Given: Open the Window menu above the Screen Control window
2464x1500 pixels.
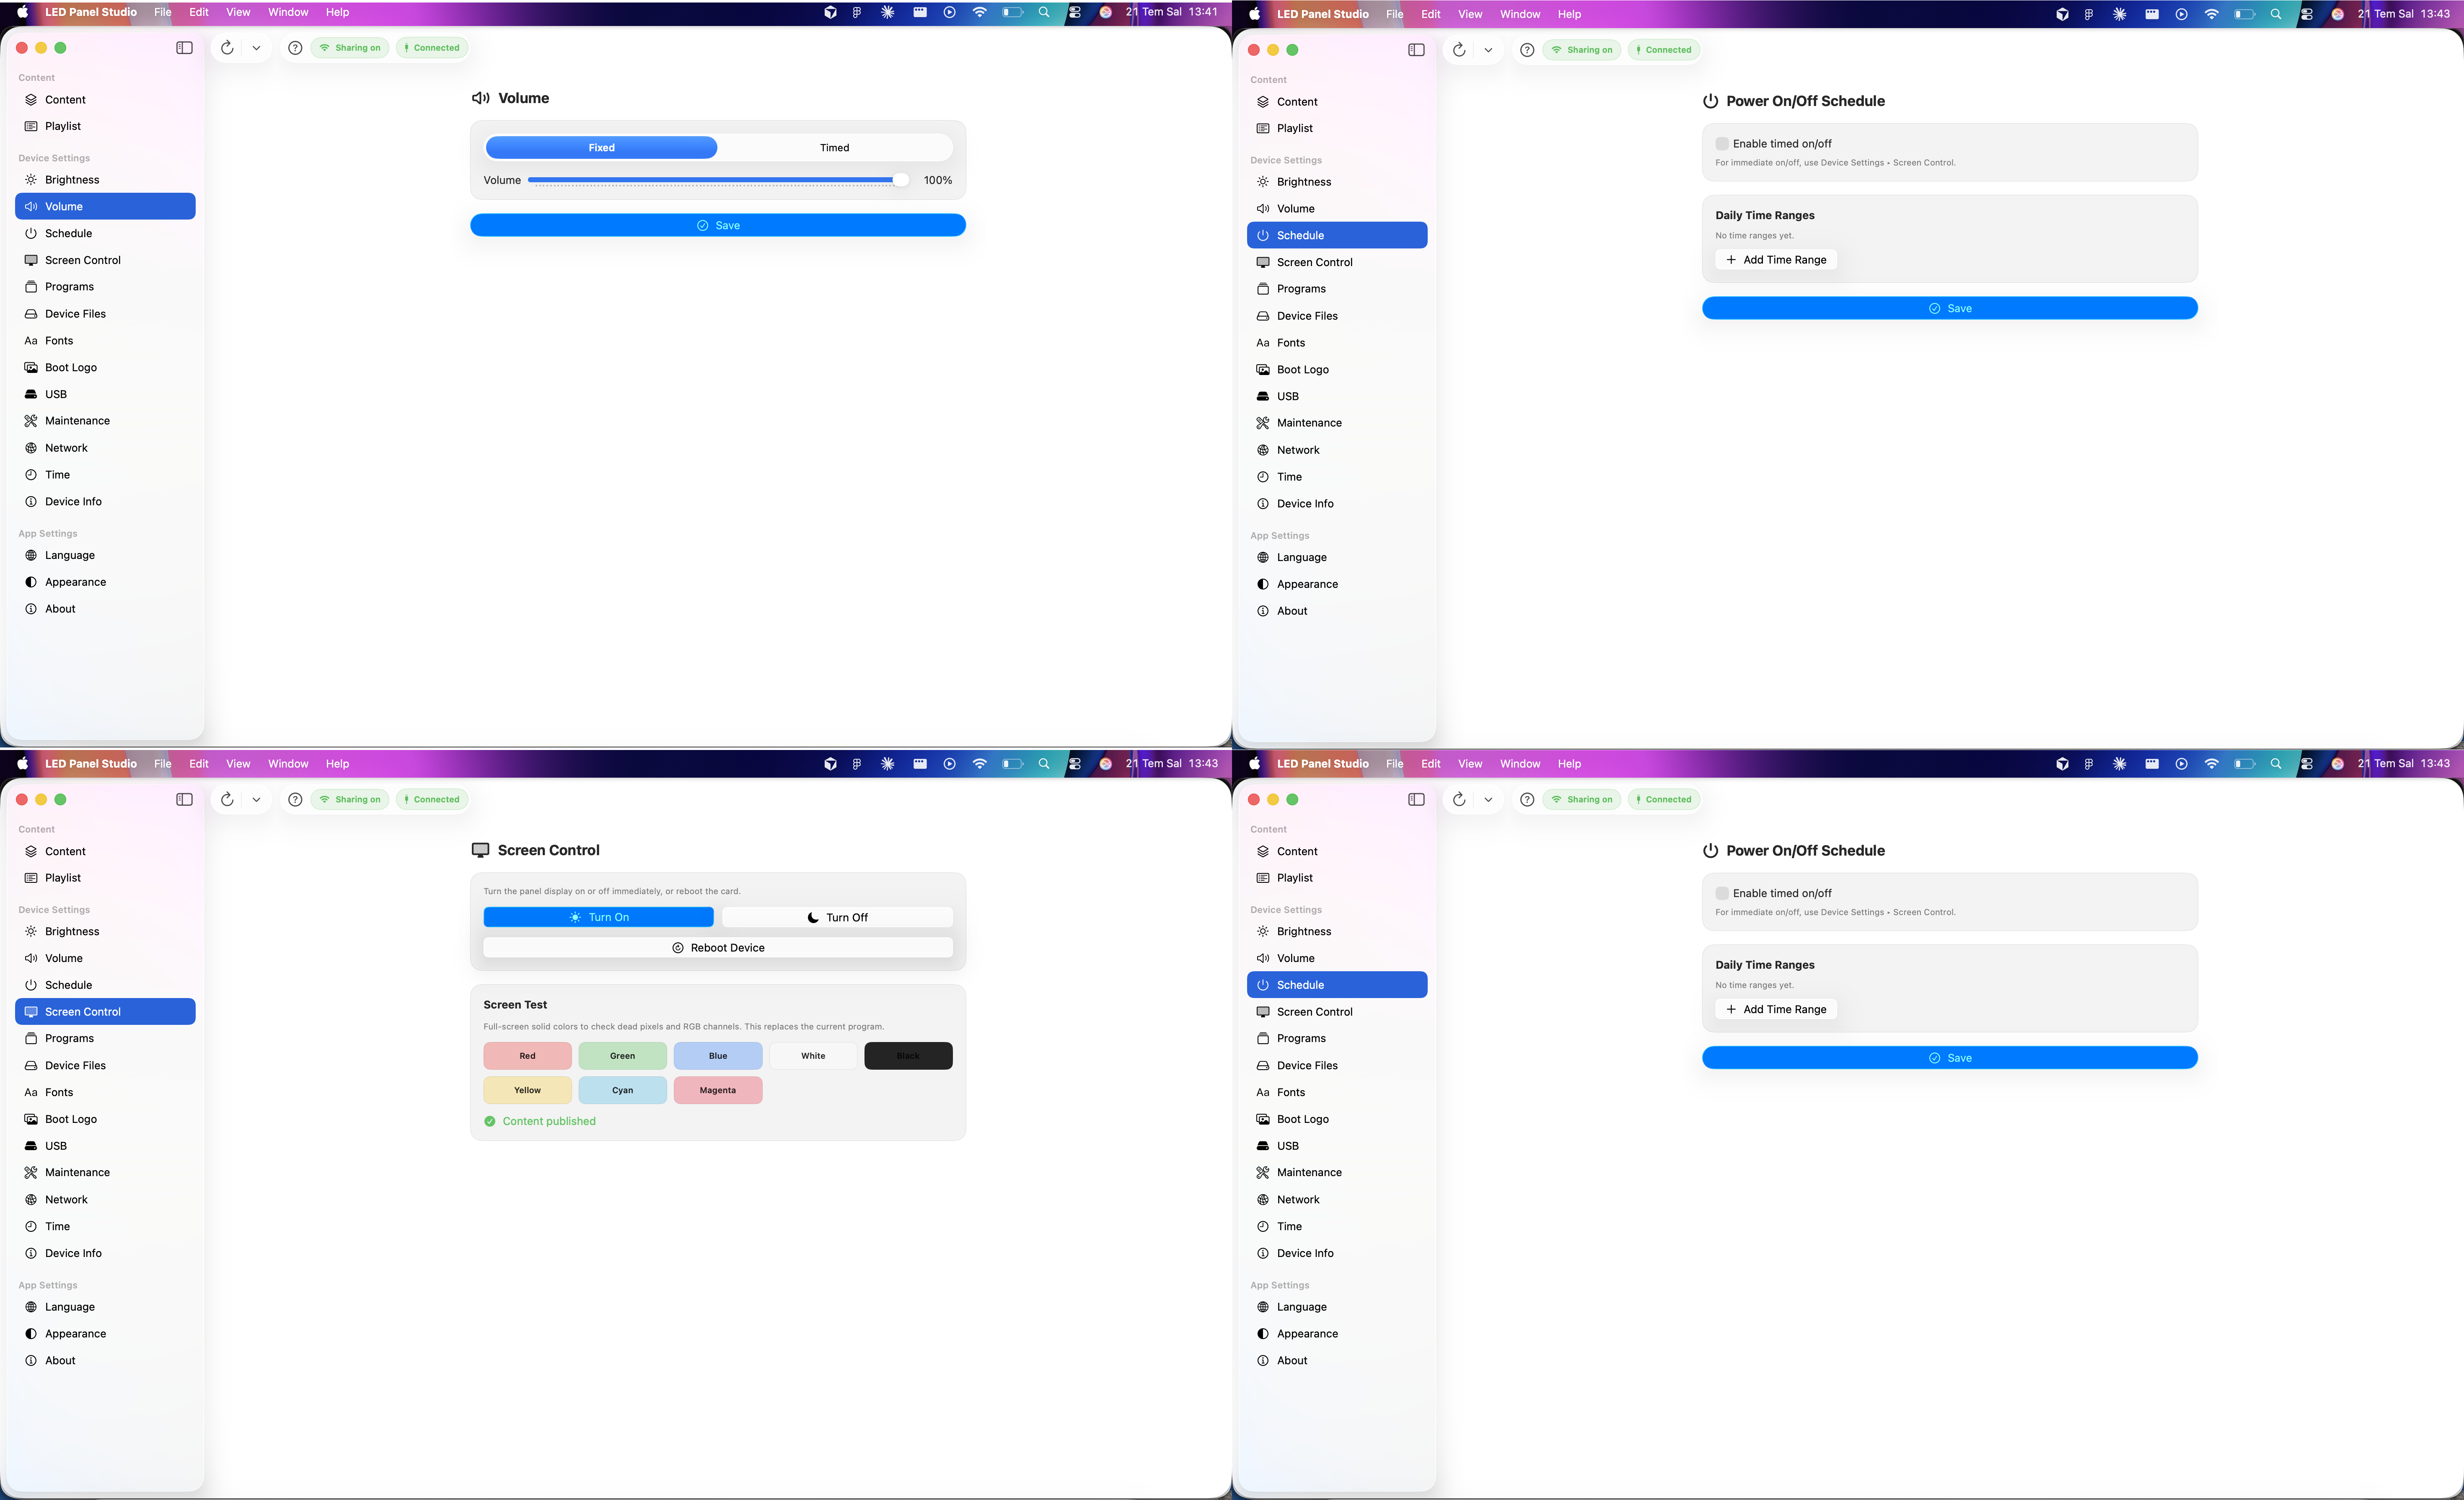Looking at the screenshot, I should pyautogui.click(x=288, y=764).
